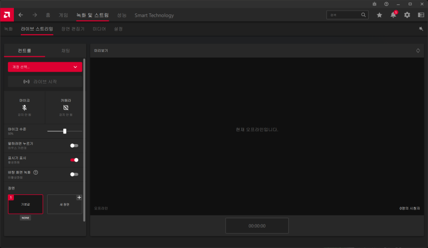Click the AMD logo icon

tap(7, 15)
